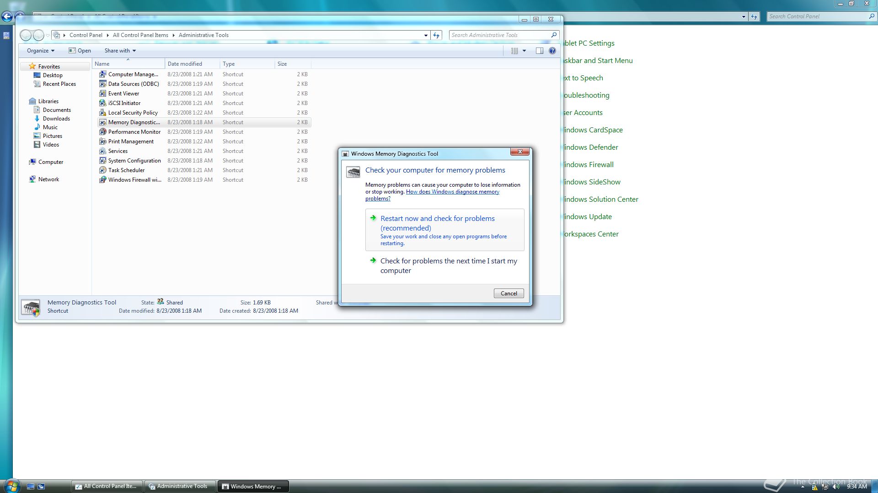The image size is (878, 493).
Task: Open Windows Update link in background window
Action: 588,217
